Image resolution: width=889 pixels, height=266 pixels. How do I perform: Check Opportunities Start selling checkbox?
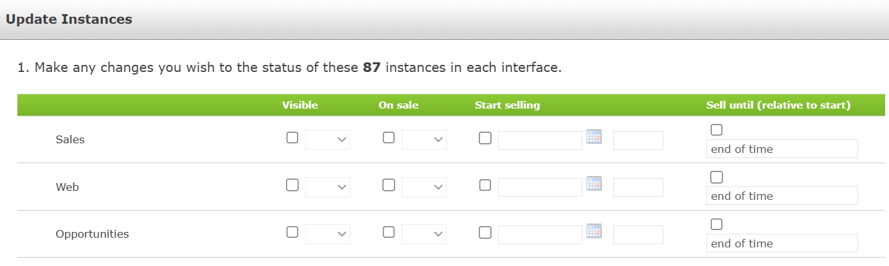485,232
